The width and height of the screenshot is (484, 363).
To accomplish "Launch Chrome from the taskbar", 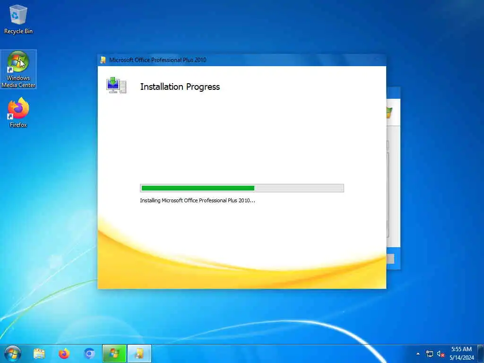I will click(x=89, y=354).
